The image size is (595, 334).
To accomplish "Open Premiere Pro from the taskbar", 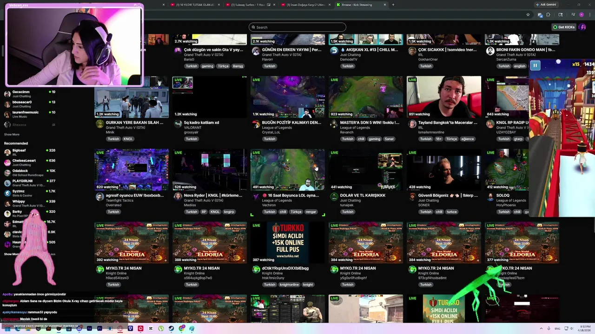I will tap(99, 328).
